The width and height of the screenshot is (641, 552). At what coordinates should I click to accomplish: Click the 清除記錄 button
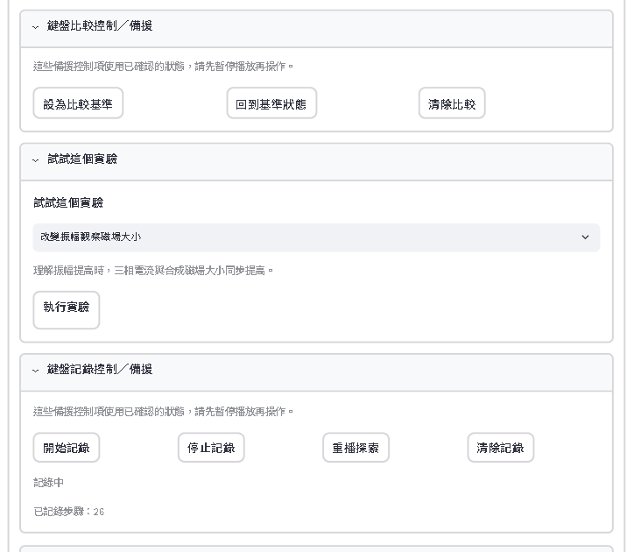[x=500, y=448]
